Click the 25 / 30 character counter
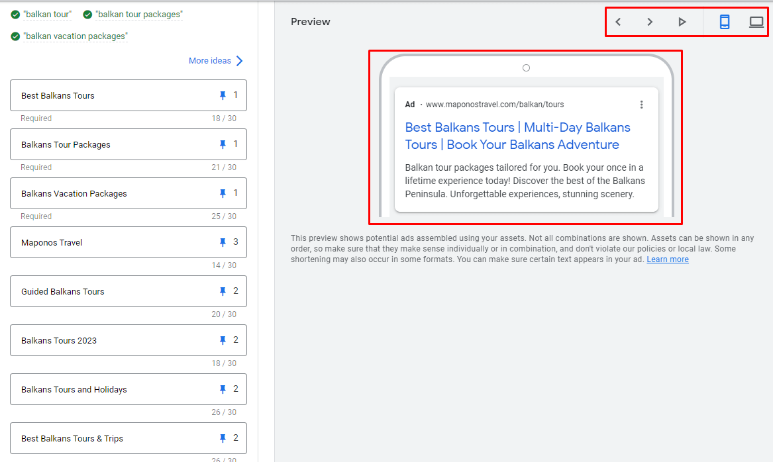Screen dimensions: 773x462 click(x=224, y=216)
